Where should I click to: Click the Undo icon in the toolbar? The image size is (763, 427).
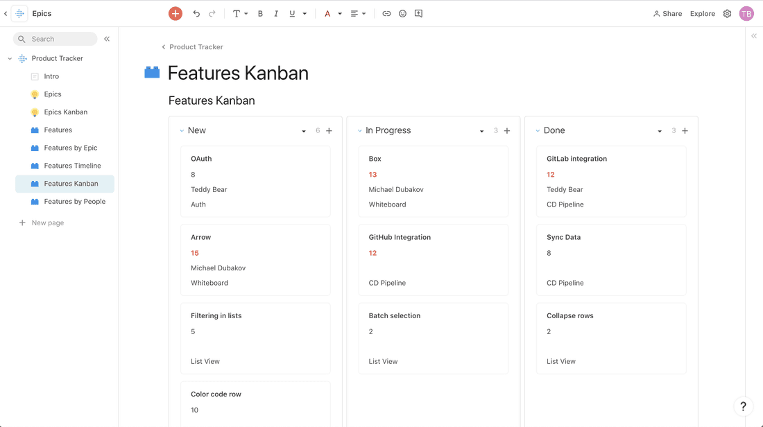tap(195, 13)
